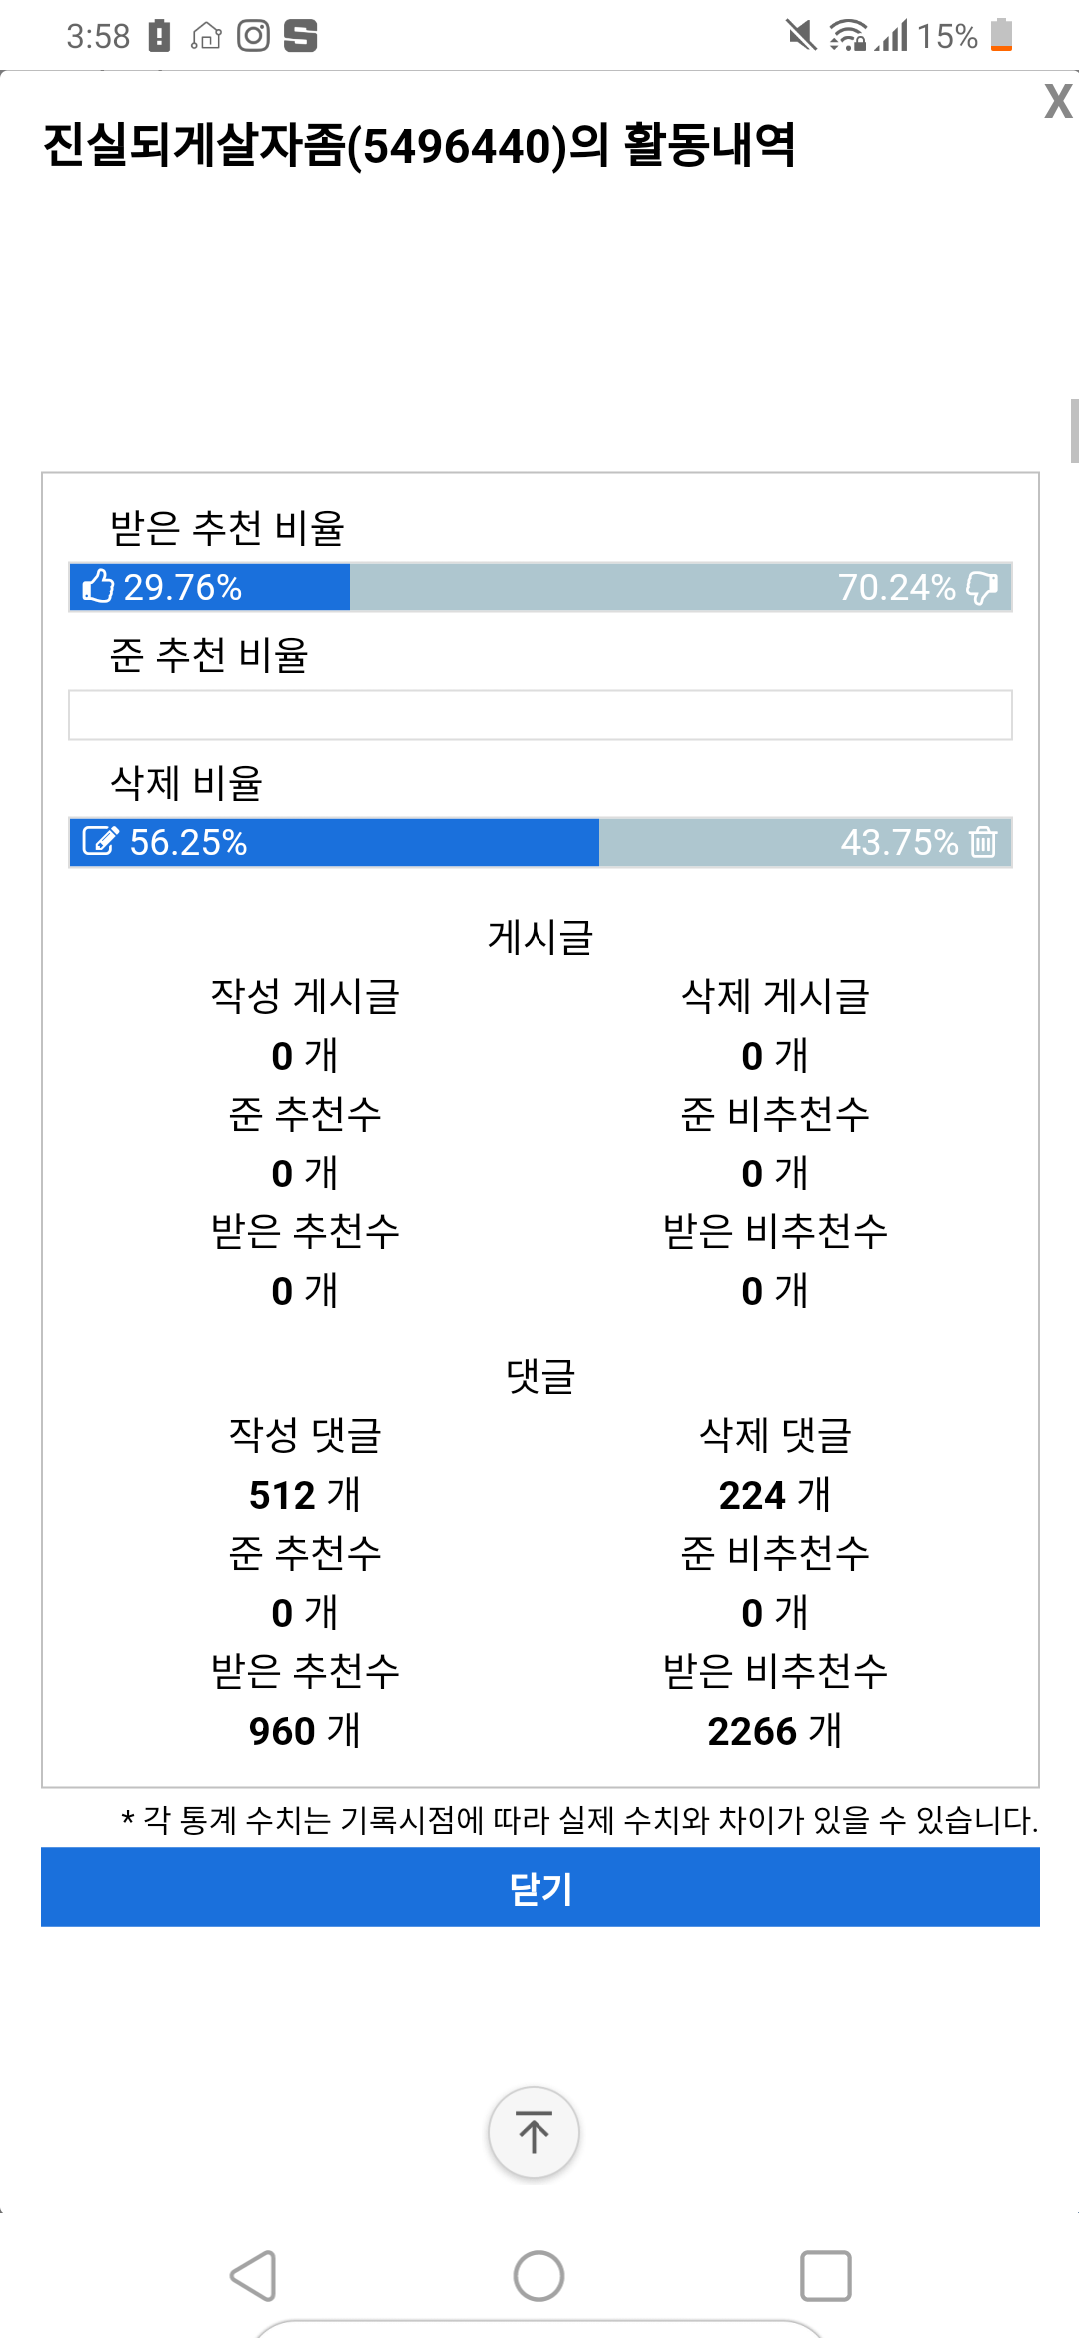The width and height of the screenshot is (1079, 2339).
Task: Tap the right-edge scrollbar handle
Action: click(x=1074, y=431)
